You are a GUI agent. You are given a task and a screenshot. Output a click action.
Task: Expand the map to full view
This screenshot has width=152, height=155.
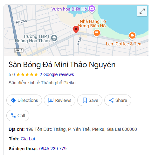(142, 11)
